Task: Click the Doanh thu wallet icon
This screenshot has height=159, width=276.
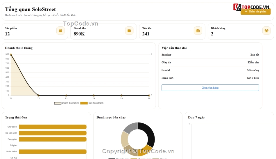Action: pos(129,31)
